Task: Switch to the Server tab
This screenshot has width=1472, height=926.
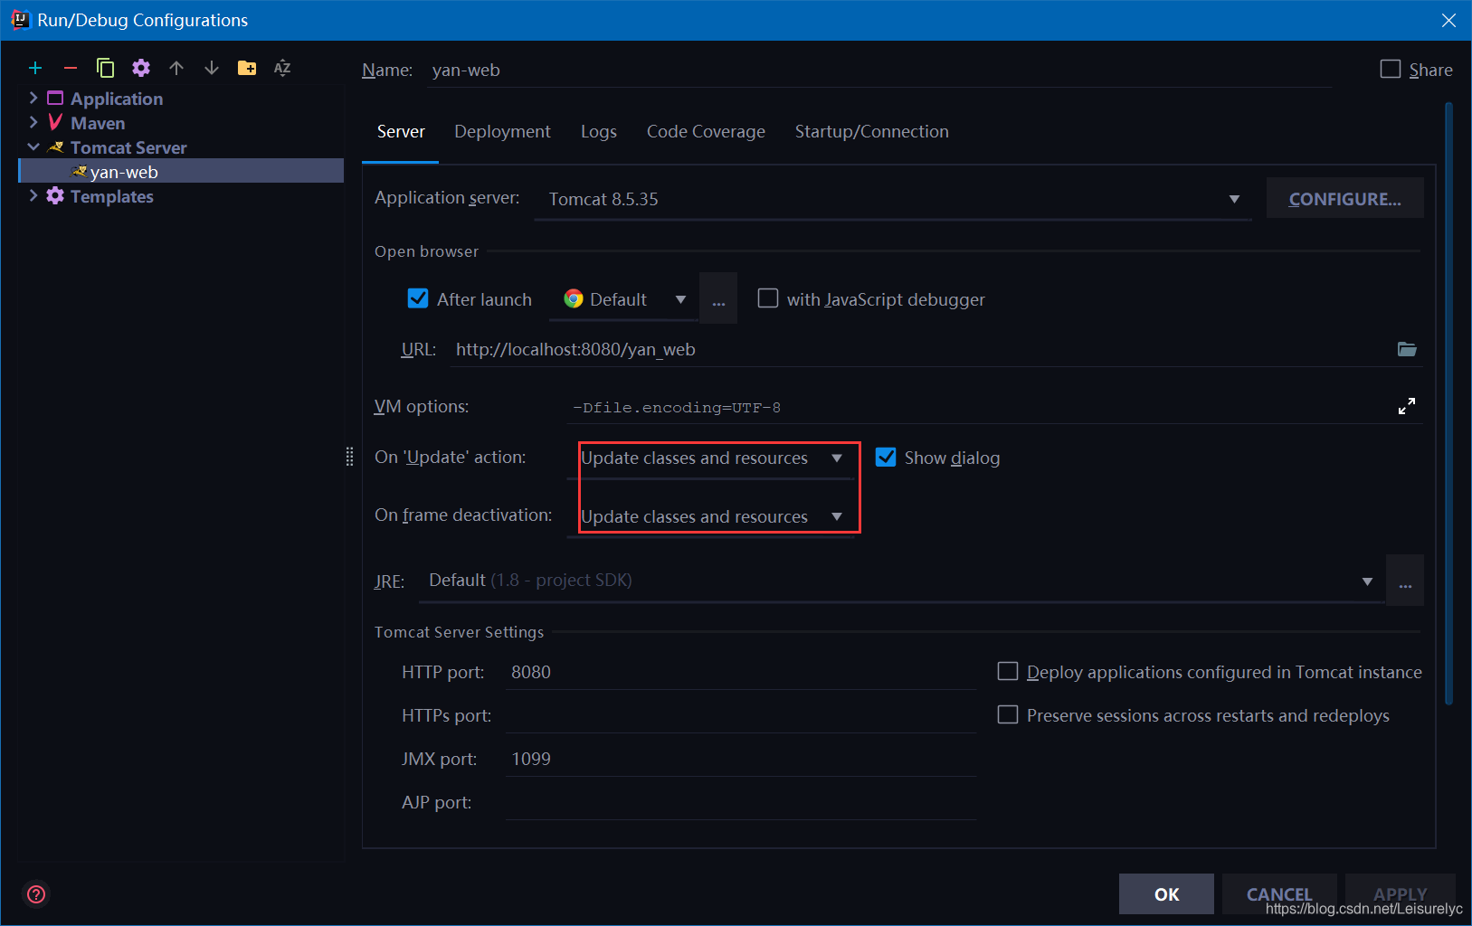Action: [x=401, y=131]
